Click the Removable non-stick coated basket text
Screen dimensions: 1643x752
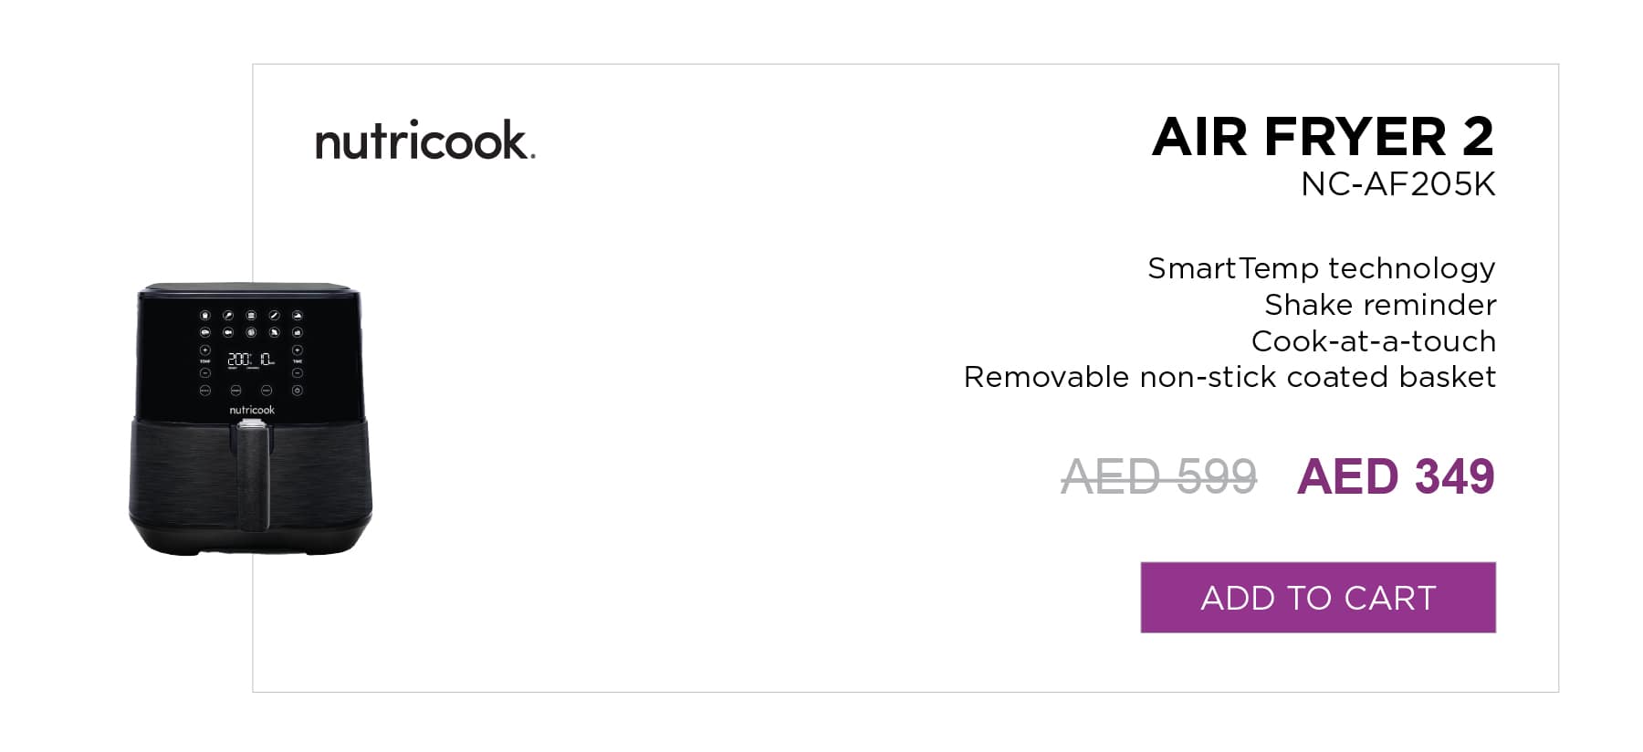1230,376
